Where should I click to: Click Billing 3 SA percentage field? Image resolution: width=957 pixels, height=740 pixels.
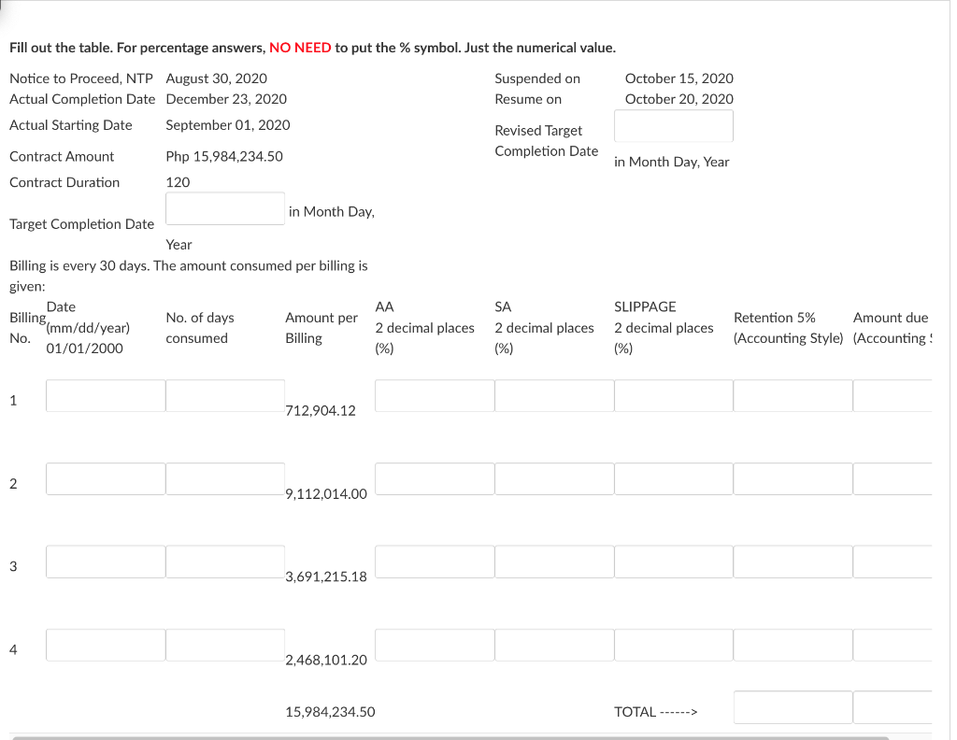pos(554,562)
